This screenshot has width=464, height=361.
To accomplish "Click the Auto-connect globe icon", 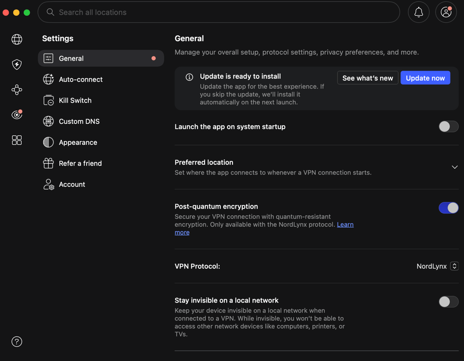I will click(x=48, y=79).
